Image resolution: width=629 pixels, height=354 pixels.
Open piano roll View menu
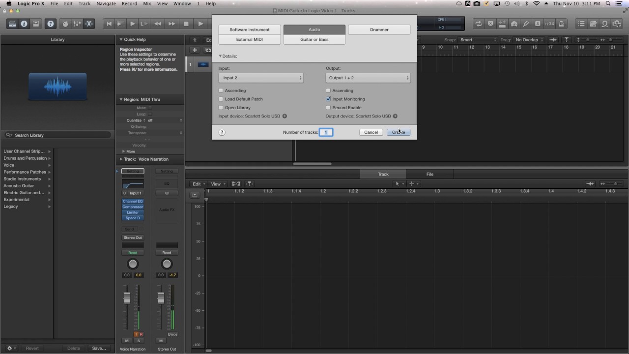pos(218,184)
